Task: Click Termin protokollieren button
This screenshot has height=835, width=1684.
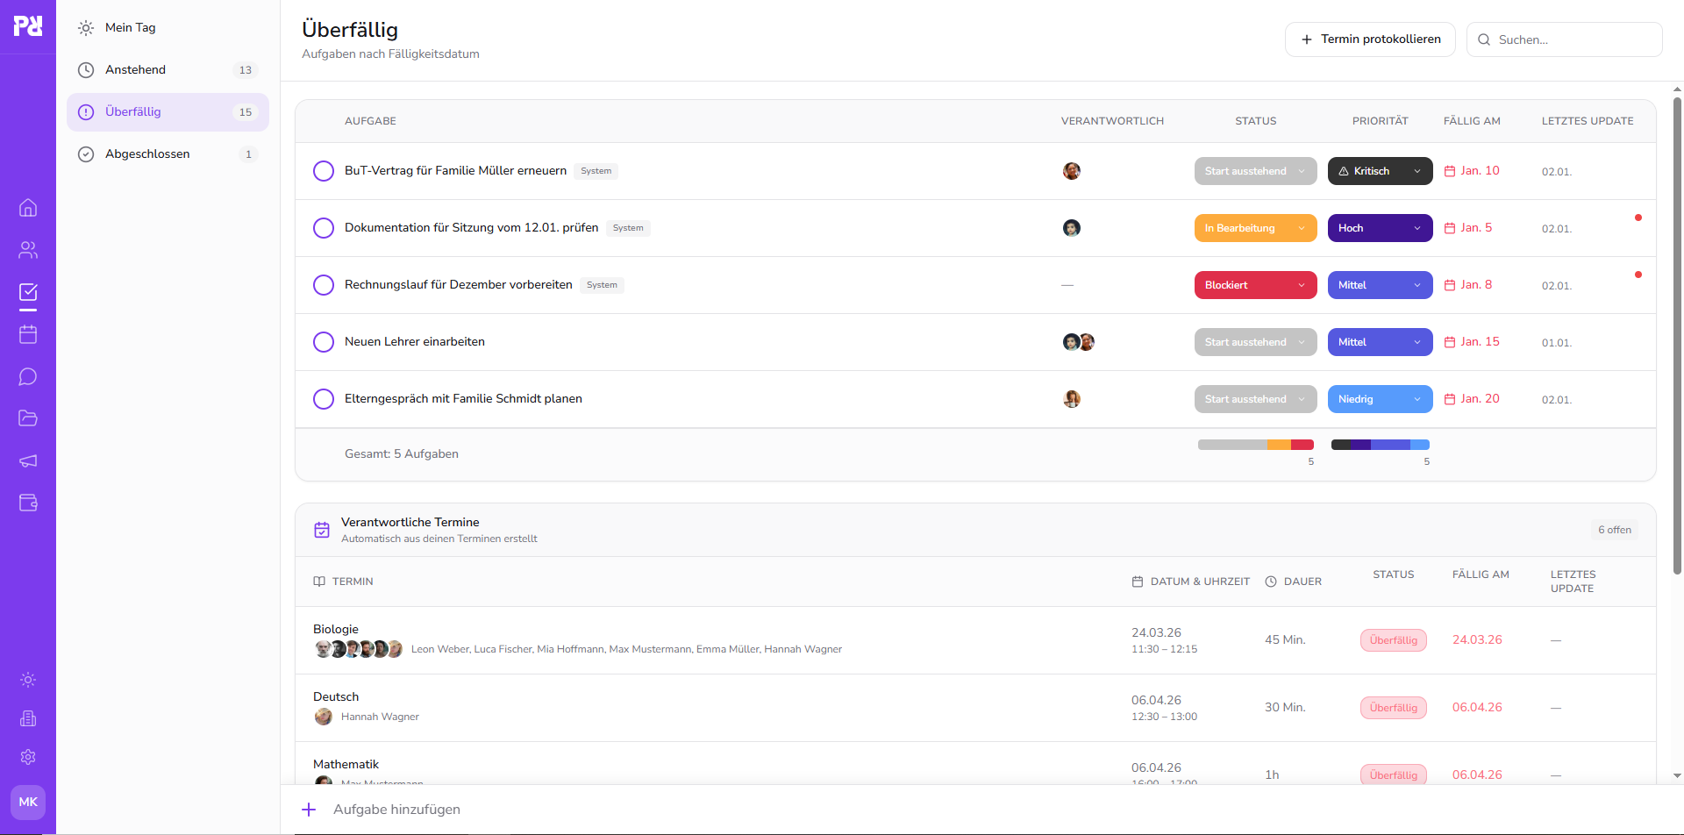Action: click(x=1370, y=39)
